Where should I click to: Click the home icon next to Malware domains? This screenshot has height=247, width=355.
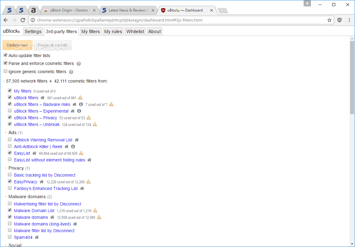tap(52, 217)
